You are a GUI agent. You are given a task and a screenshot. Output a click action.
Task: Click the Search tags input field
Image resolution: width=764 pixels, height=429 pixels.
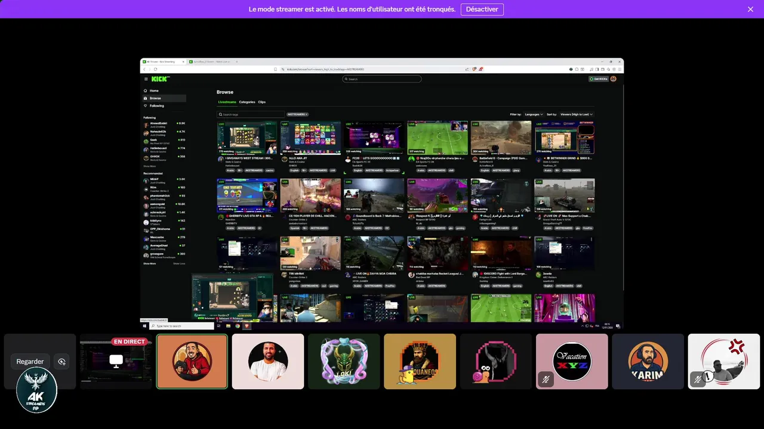(x=250, y=114)
